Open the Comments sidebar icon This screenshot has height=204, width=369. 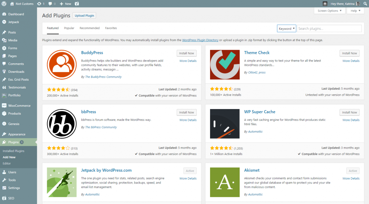tap(4, 64)
